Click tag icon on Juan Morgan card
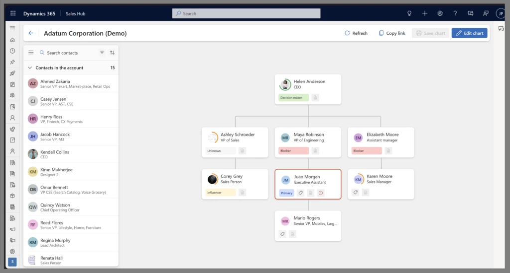 coord(300,193)
